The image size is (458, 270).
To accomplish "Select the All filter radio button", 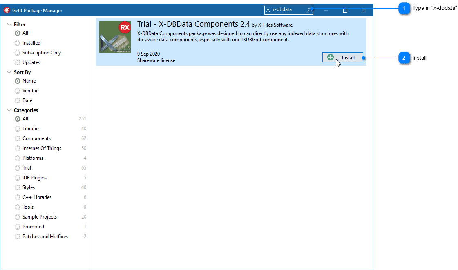I will pos(18,33).
